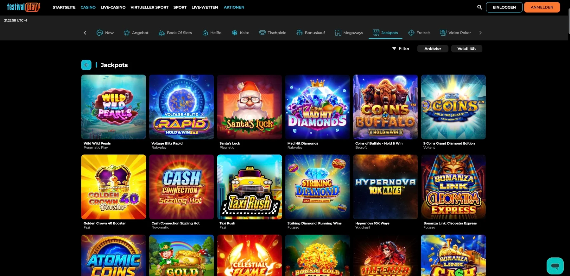Viewport: 570px width, 276px height.
Task: Open Inferno game thumbnail
Action: click(x=385, y=255)
